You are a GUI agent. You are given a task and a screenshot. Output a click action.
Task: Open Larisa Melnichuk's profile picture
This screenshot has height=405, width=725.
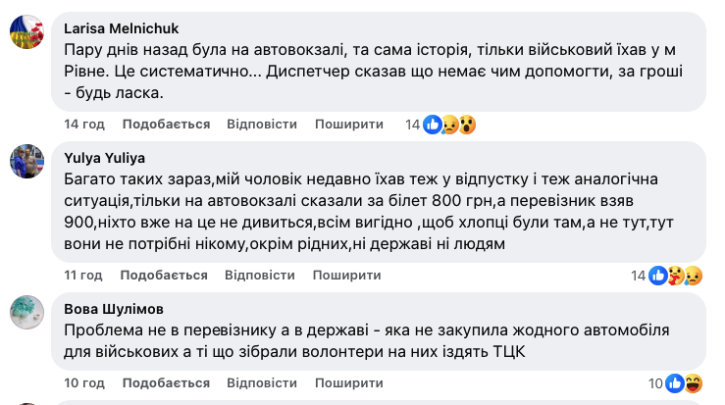tap(27, 32)
